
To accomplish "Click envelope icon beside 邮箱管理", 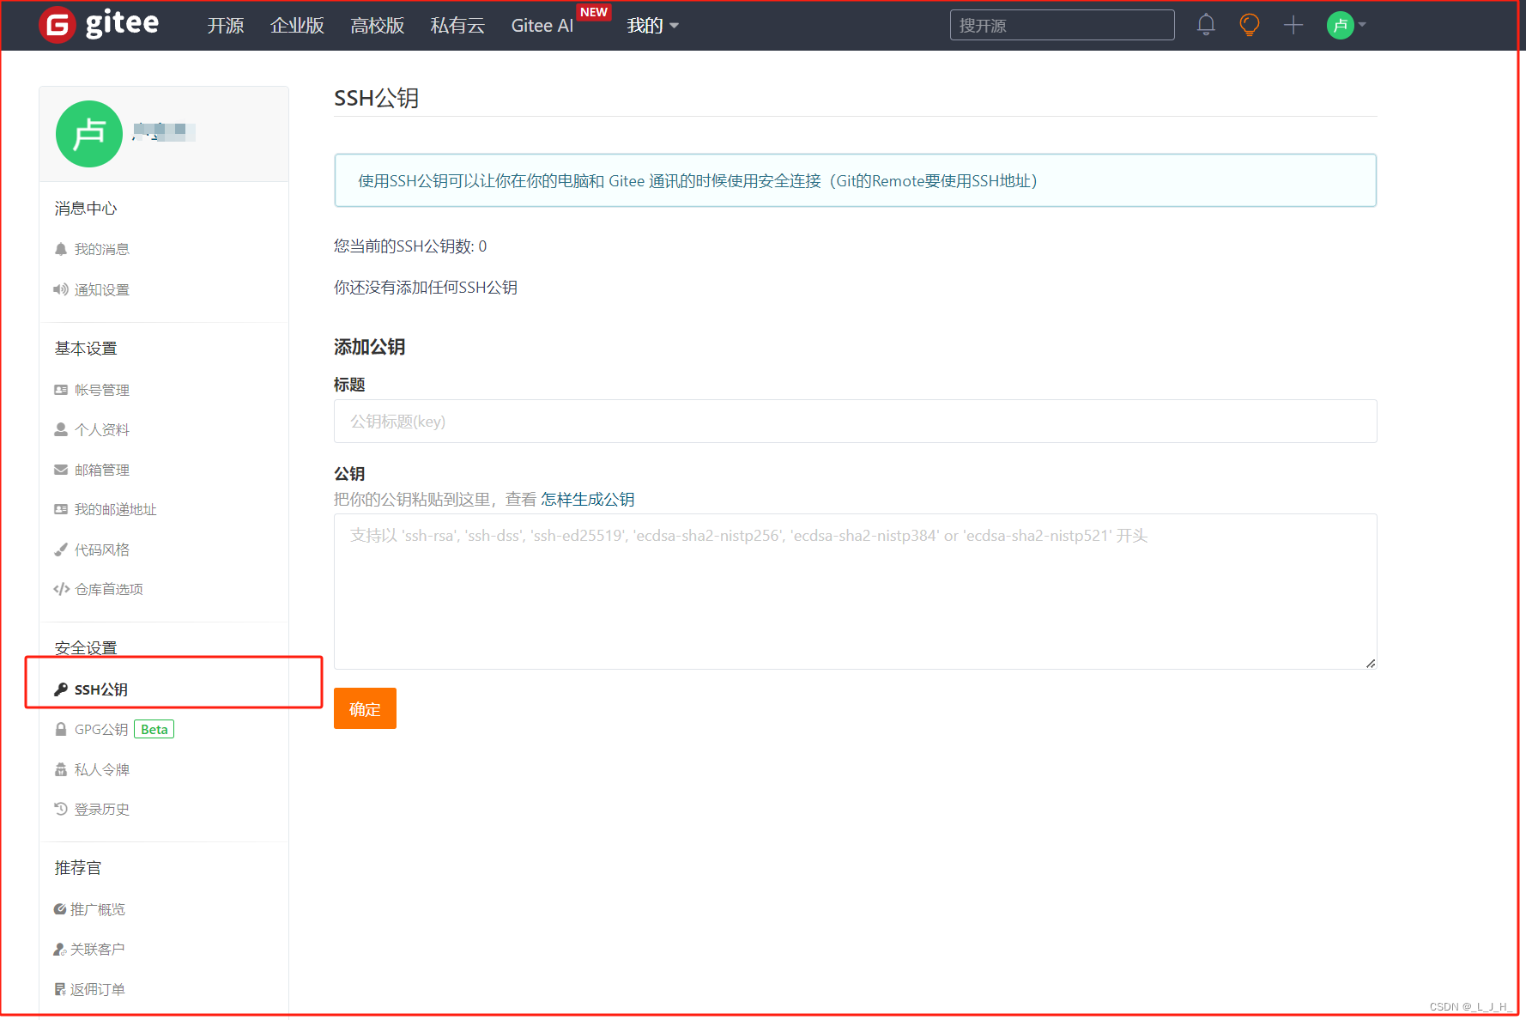I will click(x=61, y=470).
